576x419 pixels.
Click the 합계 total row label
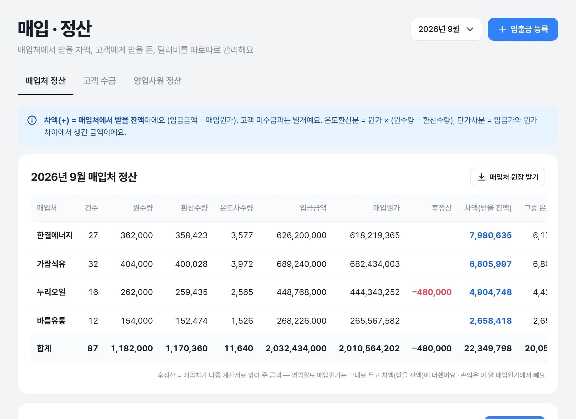point(44,348)
